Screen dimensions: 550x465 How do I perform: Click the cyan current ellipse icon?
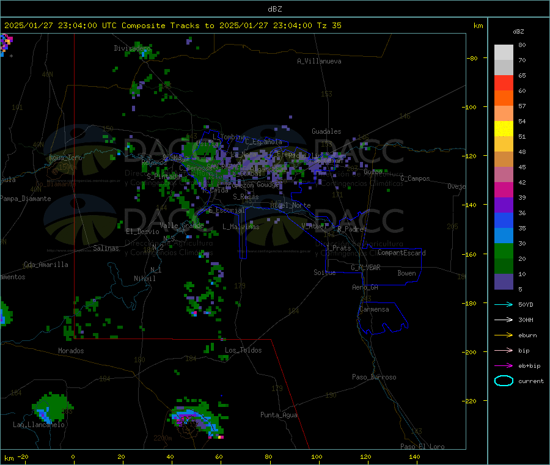point(504,381)
